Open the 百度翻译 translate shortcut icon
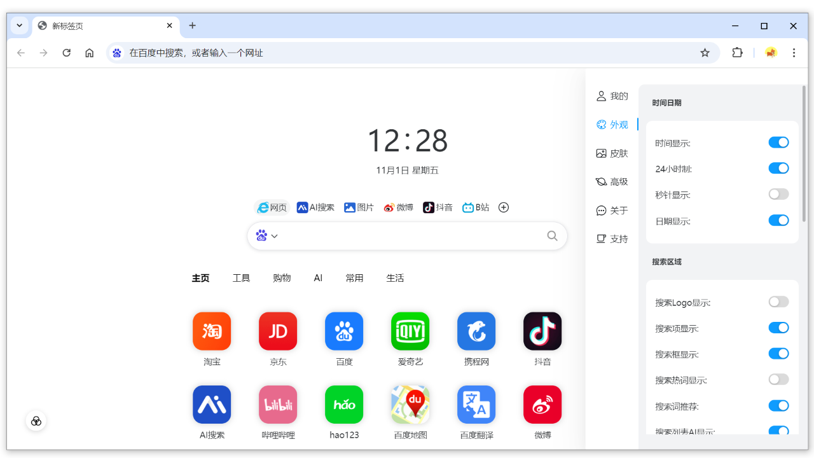 click(476, 404)
